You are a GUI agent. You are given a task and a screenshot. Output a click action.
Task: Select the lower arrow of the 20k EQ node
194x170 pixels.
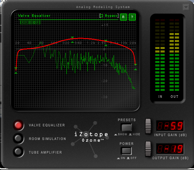point(135,69)
